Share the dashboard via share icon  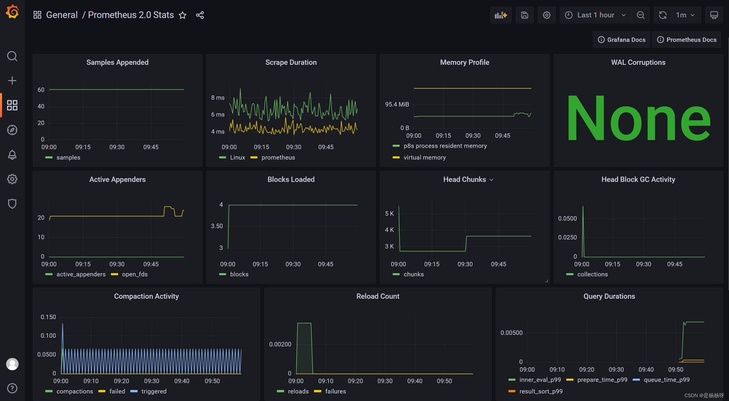pyautogui.click(x=200, y=15)
